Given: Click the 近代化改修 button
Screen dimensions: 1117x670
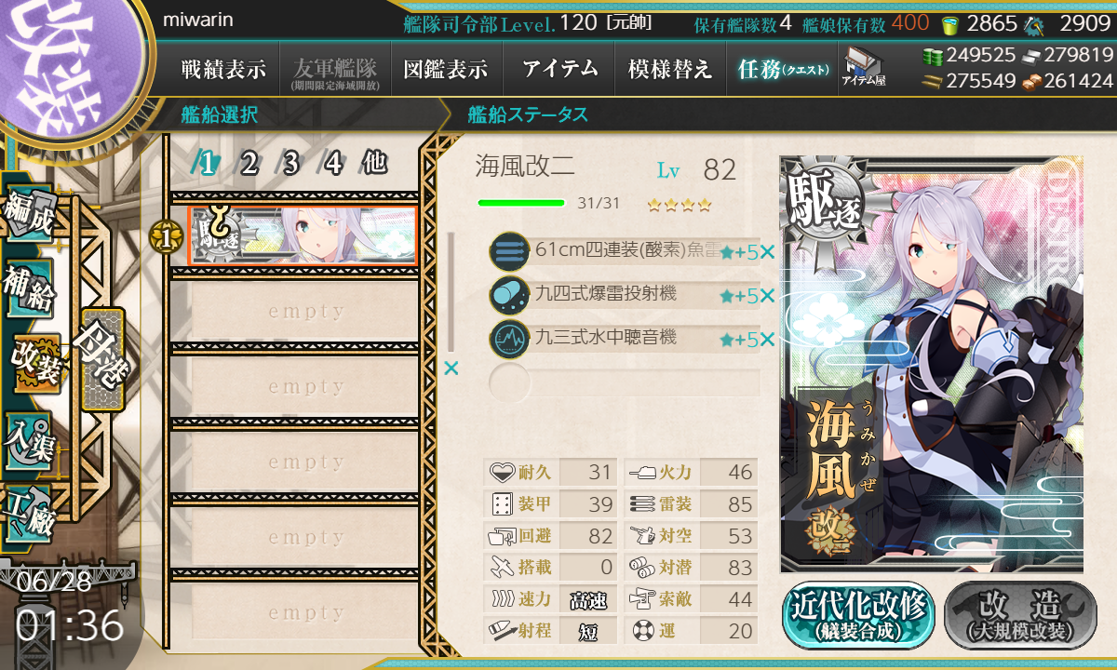Looking at the screenshot, I should coord(858,615).
